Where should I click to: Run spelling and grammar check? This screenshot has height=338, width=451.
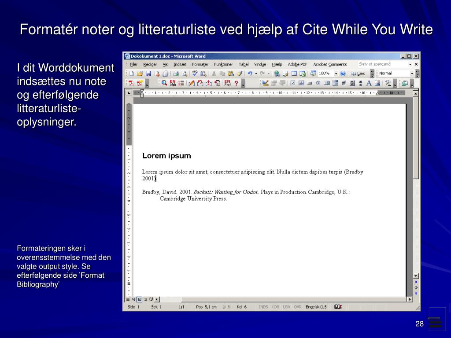[195, 73]
